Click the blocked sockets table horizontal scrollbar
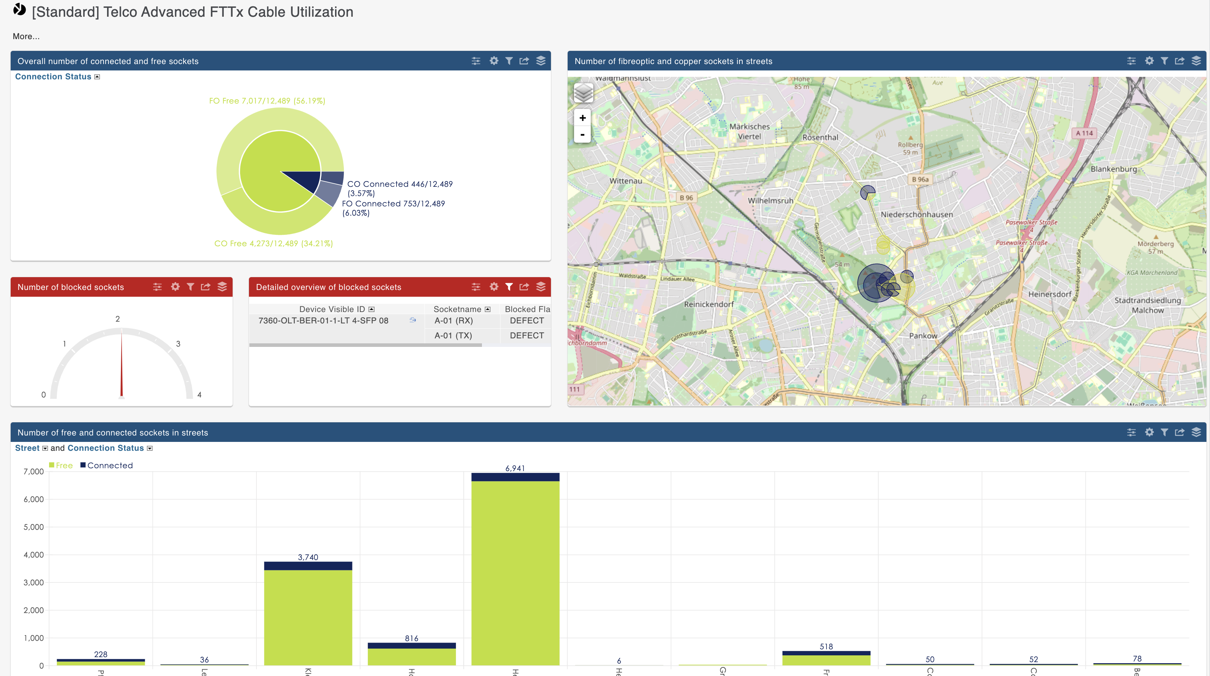 click(365, 345)
